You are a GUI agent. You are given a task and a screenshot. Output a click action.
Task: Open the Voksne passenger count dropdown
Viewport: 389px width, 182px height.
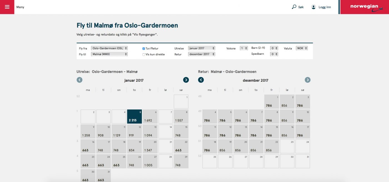pyautogui.click(x=244, y=48)
